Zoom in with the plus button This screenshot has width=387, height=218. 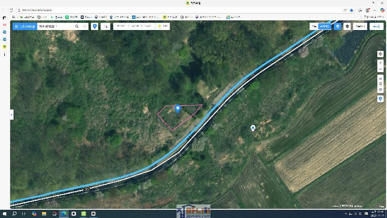point(380,62)
